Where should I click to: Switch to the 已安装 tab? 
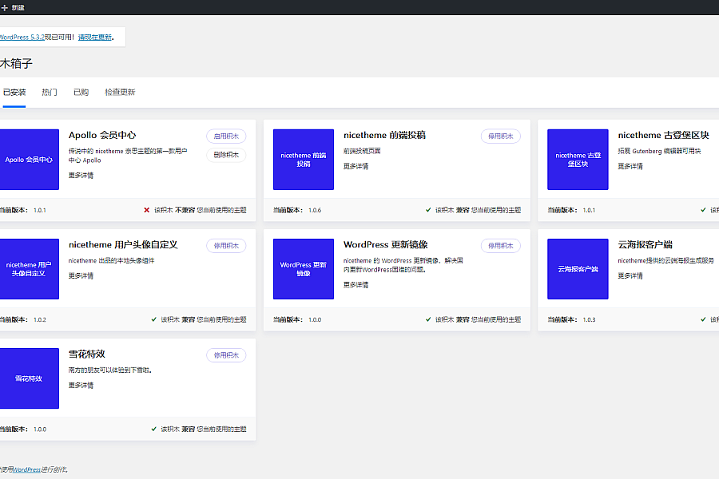pyautogui.click(x=14, y=92)
